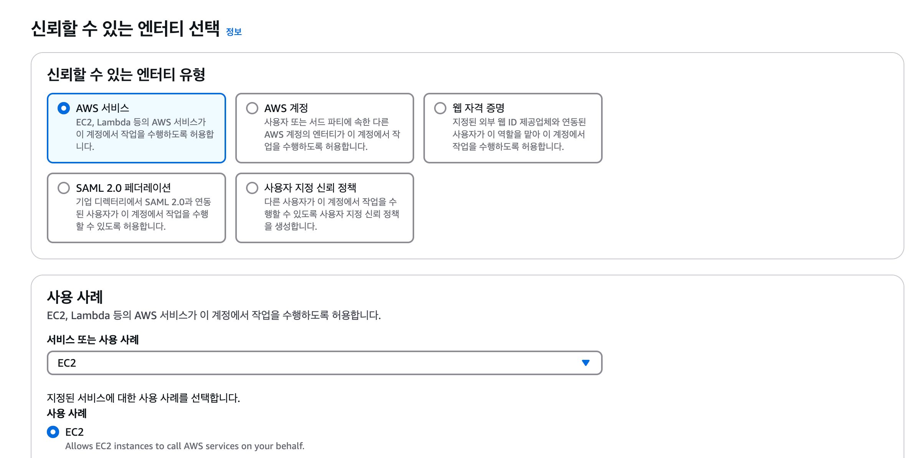Click the EC2 text in service dropdown
The width and height of the screenshot is (922, 458).
pos(67,363)
